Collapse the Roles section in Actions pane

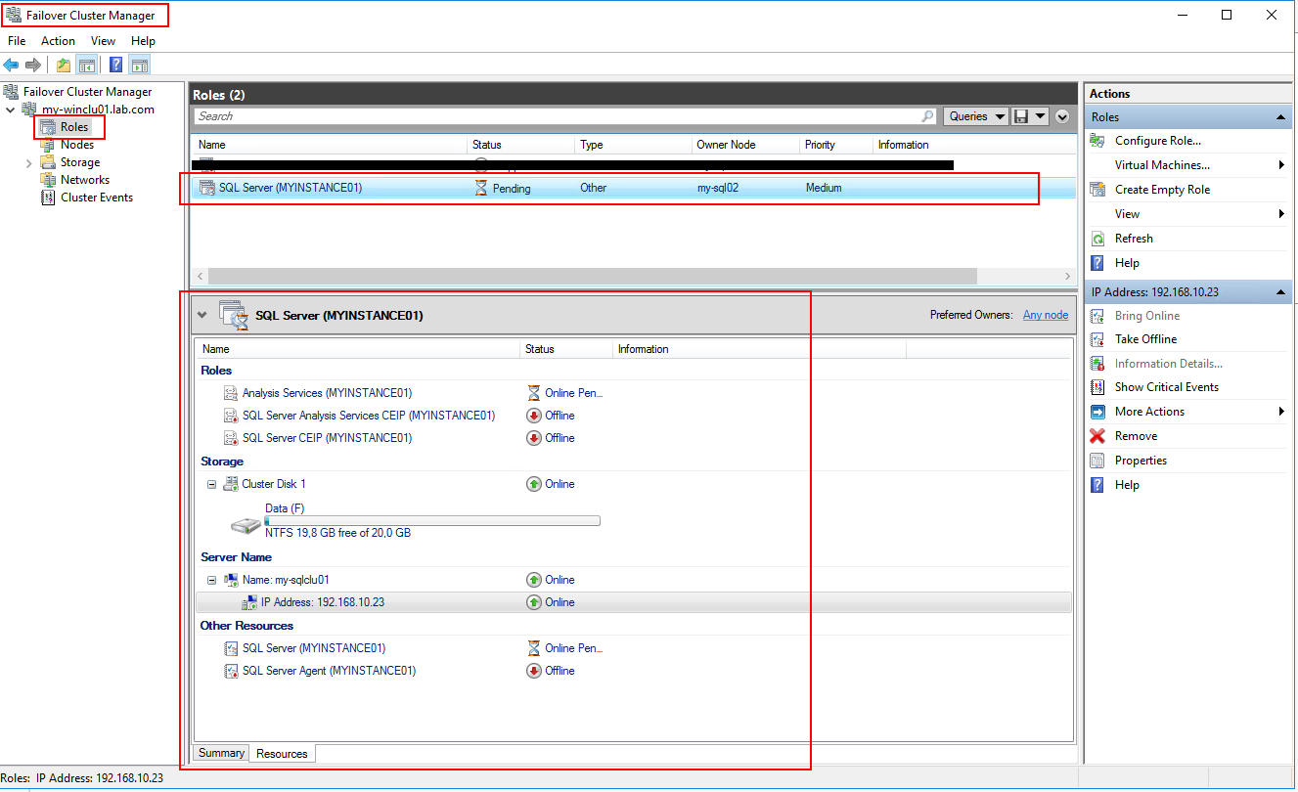click(x=1279, y=117)
